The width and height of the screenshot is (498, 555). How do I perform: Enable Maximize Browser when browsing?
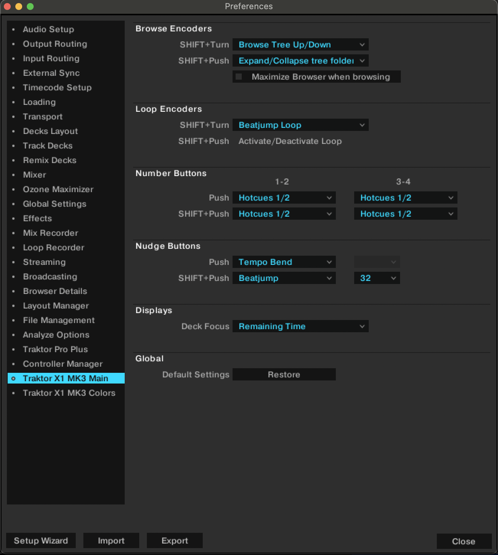click(239, 77)
